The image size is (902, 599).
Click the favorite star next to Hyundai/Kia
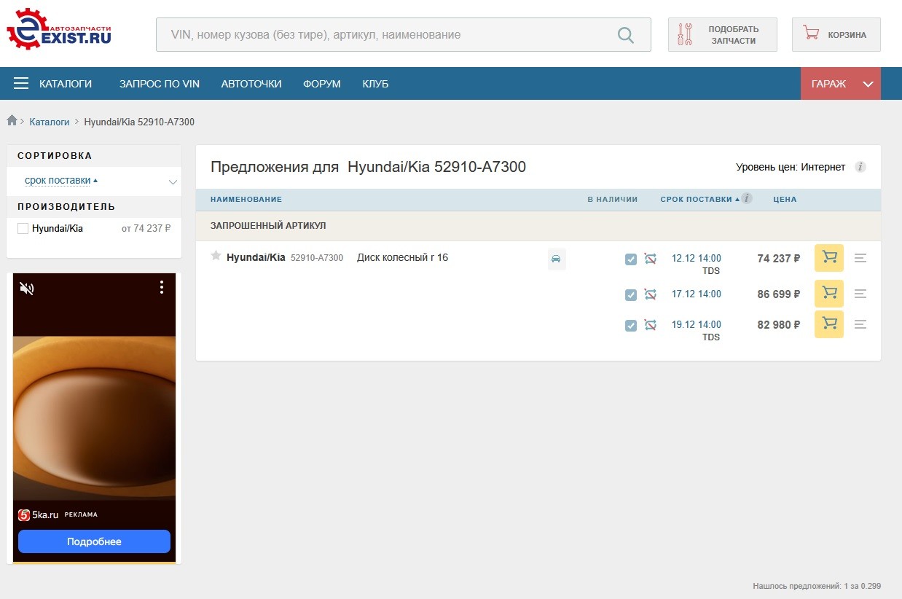[216, 256]
